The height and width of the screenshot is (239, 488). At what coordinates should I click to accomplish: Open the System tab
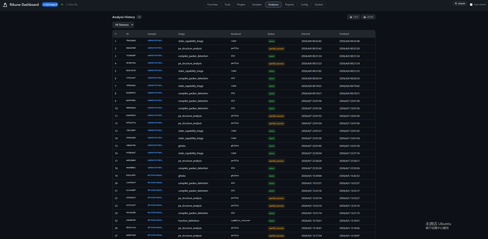[319, 5]
